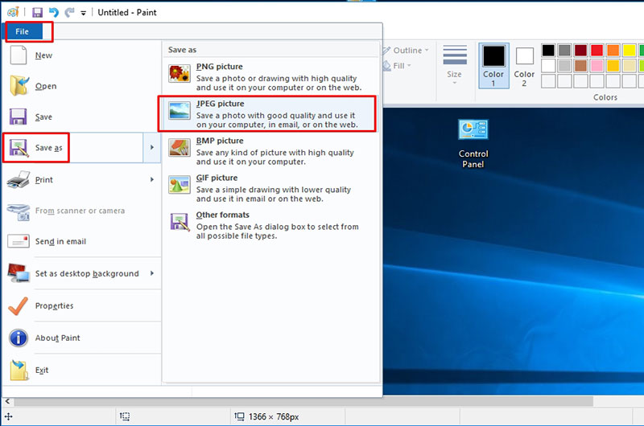This screenshot has height=426, width=644.
Task: Pick the white color swatch in second row
Action: click(x=548, y=66)
